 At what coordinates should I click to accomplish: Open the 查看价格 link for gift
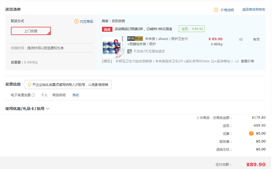point(247,61)
